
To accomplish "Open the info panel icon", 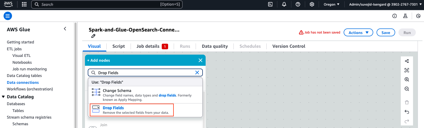I will tap(394, 16).
